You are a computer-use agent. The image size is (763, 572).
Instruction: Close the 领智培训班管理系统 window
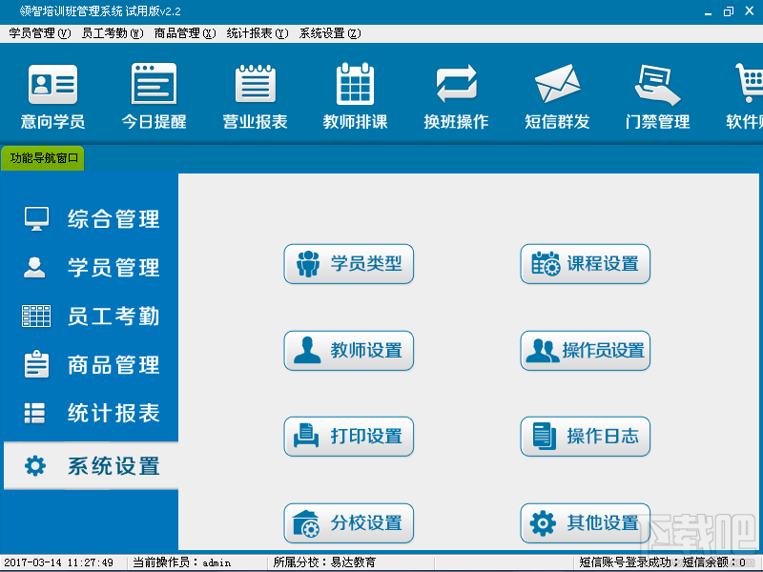[x=750, y=10]
